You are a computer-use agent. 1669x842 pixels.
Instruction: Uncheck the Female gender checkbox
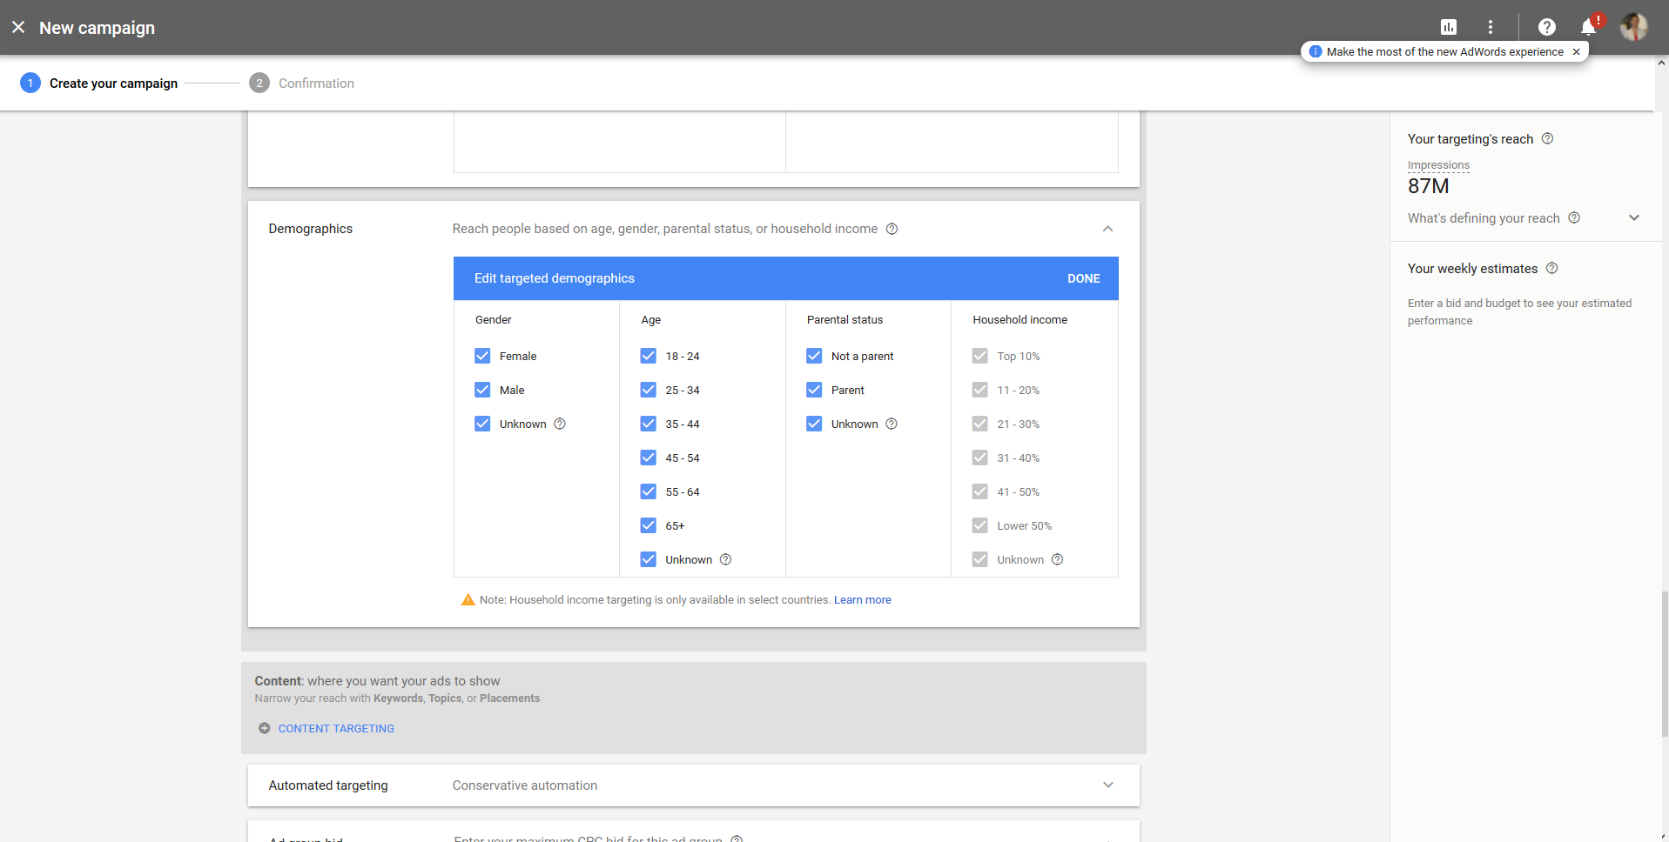(x=482, y=356)
